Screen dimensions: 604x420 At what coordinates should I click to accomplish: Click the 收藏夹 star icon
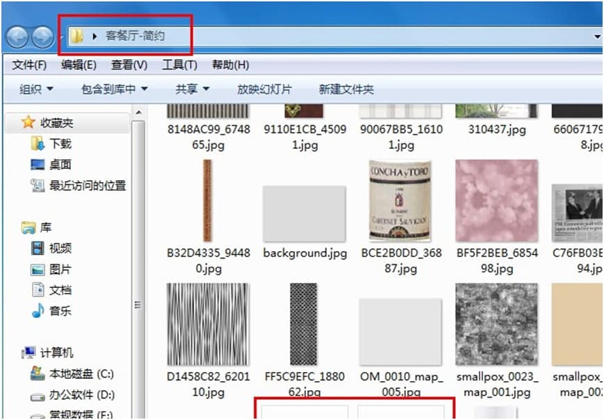pyautogui.click(x=28, y=122)
